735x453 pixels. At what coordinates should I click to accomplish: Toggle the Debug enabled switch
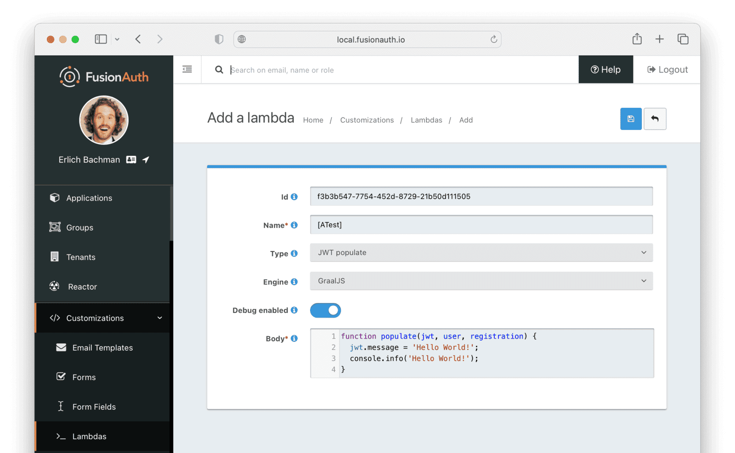(x=325, y=311)
